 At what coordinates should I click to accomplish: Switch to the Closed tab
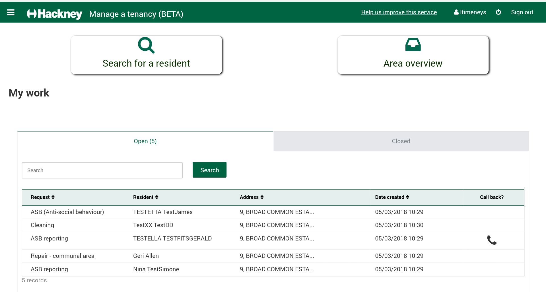pyautogui.click(x=401, y=141)
